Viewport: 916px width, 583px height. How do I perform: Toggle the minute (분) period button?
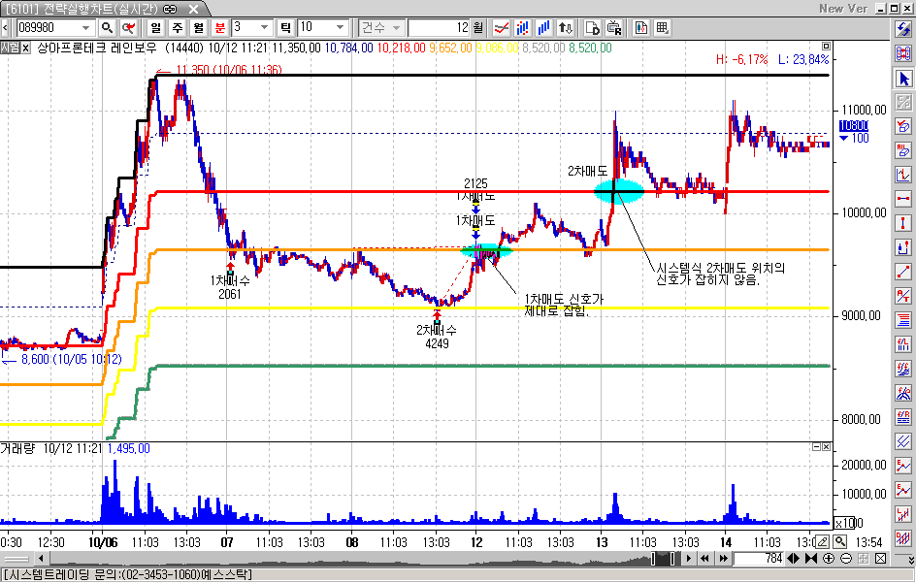coord(220,27)
